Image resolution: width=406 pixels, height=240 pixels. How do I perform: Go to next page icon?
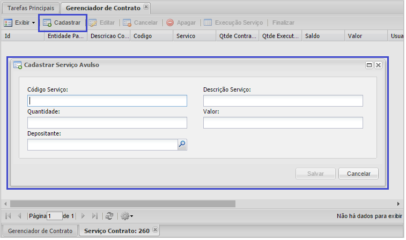click(x=83, y=216)
